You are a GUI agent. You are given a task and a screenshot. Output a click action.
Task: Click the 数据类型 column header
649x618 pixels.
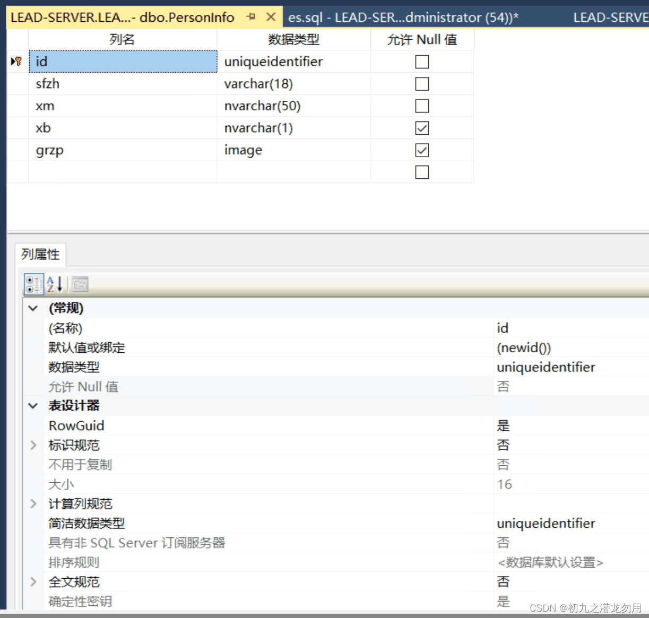[x=293, y=39]
